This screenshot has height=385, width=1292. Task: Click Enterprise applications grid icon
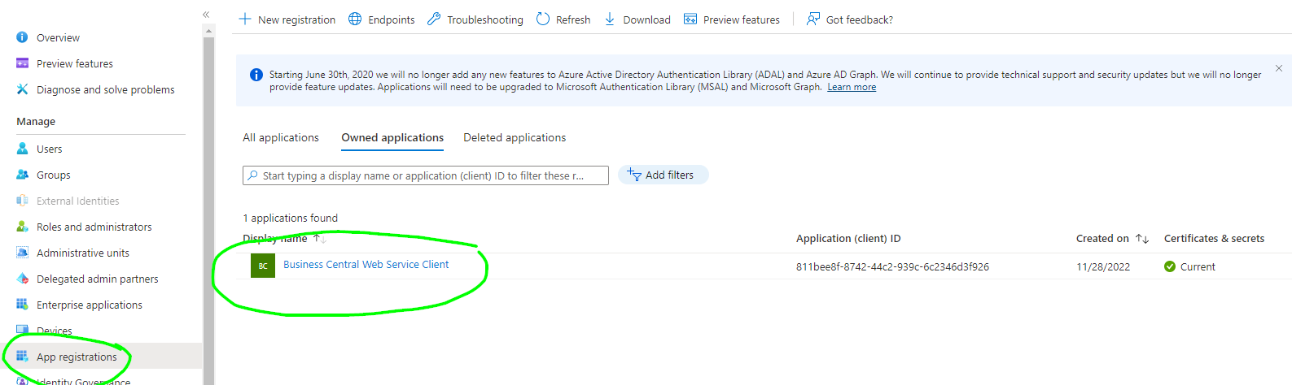22,305
